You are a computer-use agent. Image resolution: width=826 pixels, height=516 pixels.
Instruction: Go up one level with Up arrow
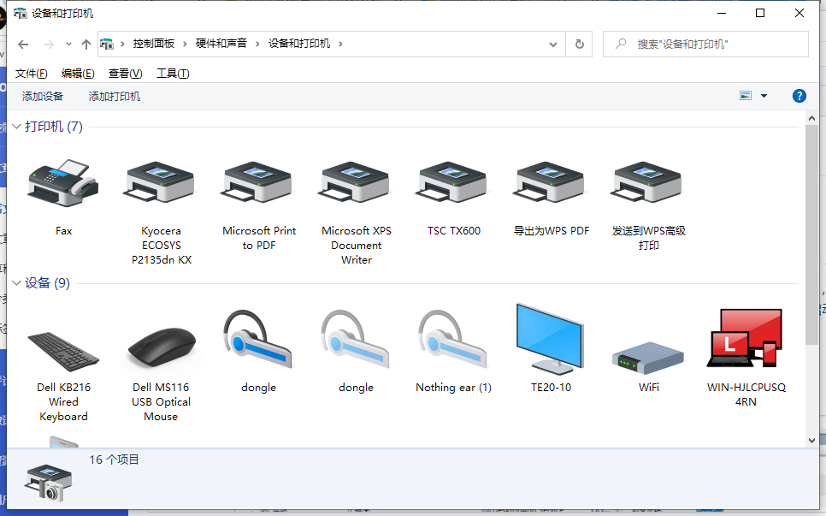click(86, 44)
